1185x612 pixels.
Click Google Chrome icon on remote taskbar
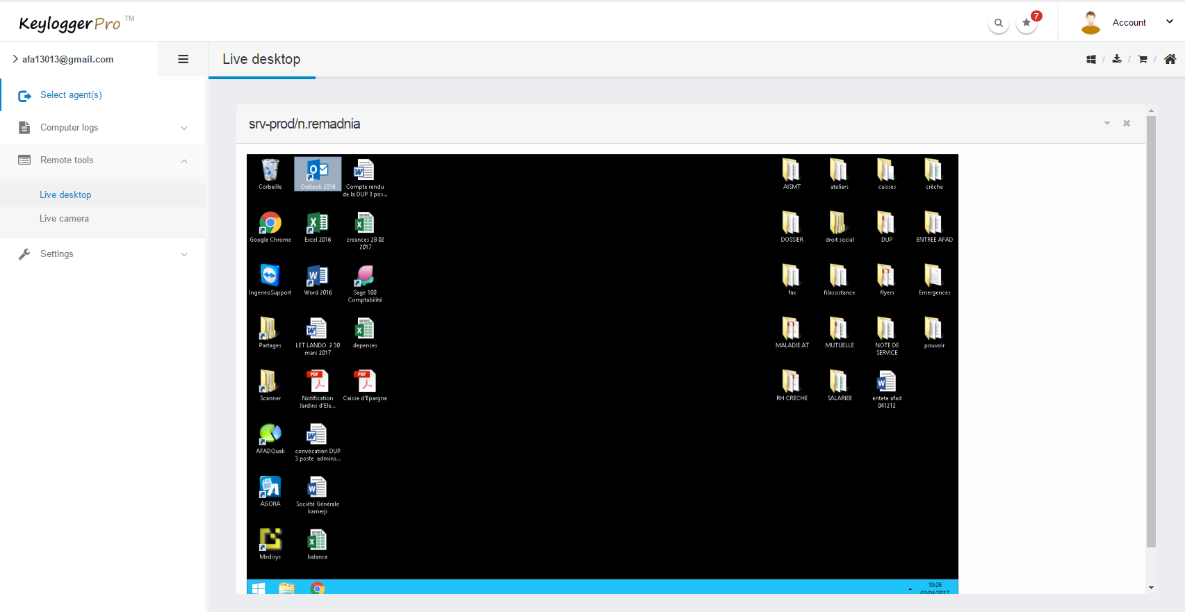click(x=318, y=588)
